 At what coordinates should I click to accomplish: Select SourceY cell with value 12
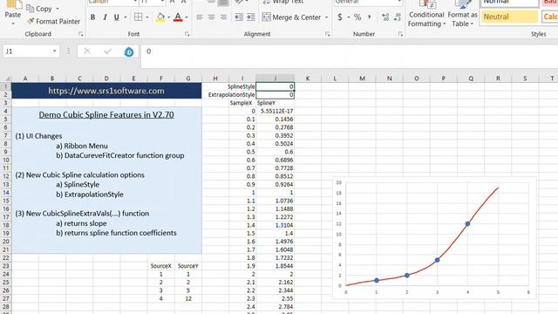pos(188,298)
